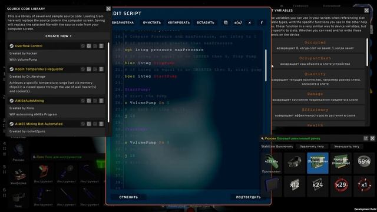The image size is (377, 212).
Task: Select the highlighted blue cartridge slot
Action: [318, 163]
